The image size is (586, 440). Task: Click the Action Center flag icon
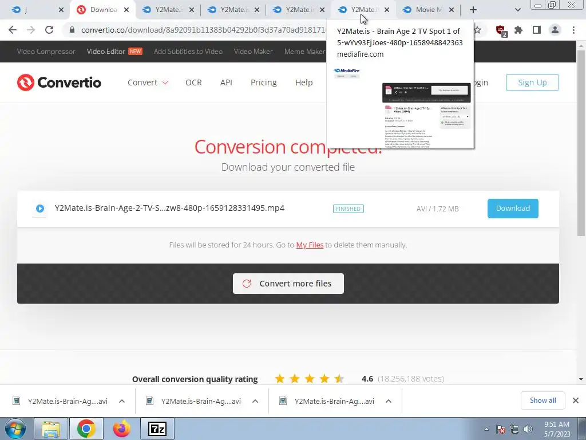click(x=501, y=429)
